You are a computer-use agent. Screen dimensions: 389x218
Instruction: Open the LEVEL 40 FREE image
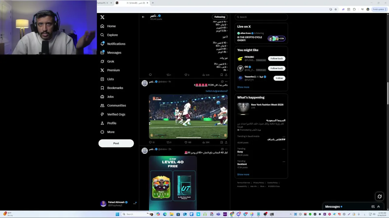click(x=173, y=183)
